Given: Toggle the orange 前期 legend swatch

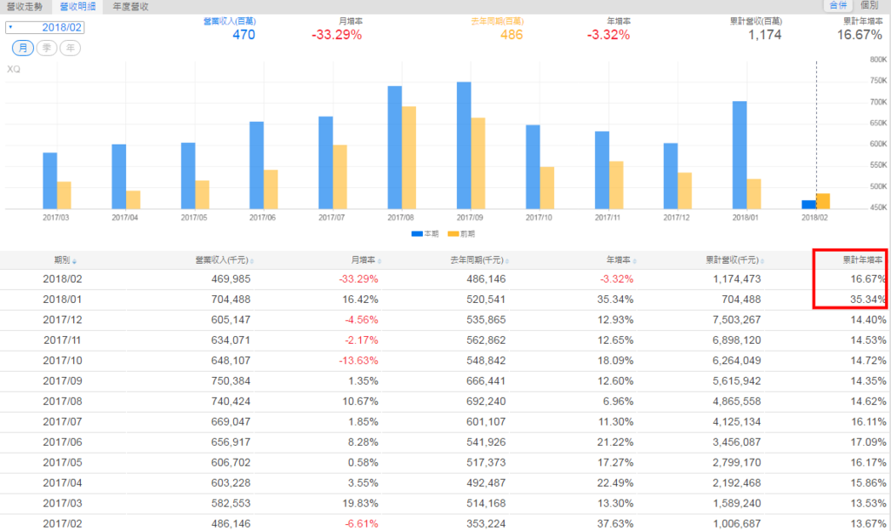Looking at the screenshot, I should click(x=452, y=233).
